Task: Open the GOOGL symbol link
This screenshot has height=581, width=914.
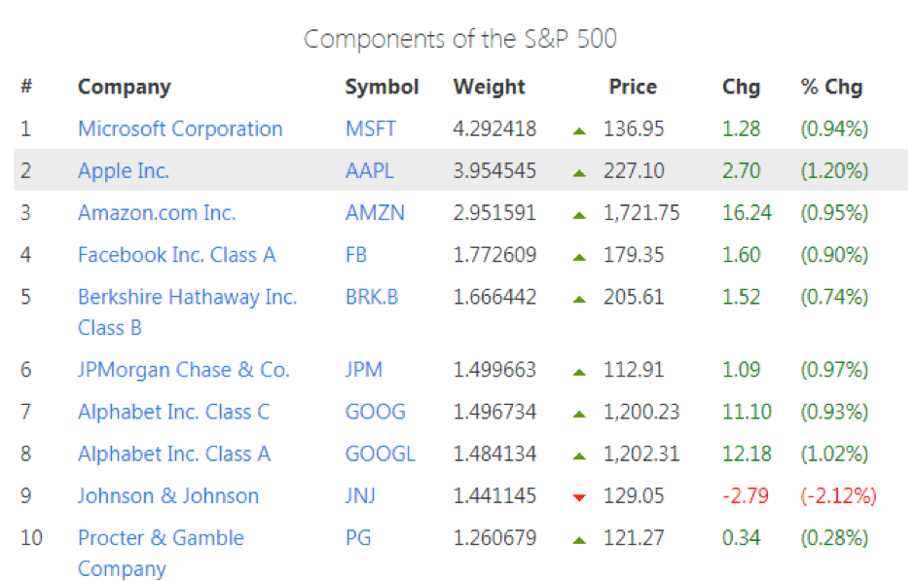Action: [x=380, y=454]
